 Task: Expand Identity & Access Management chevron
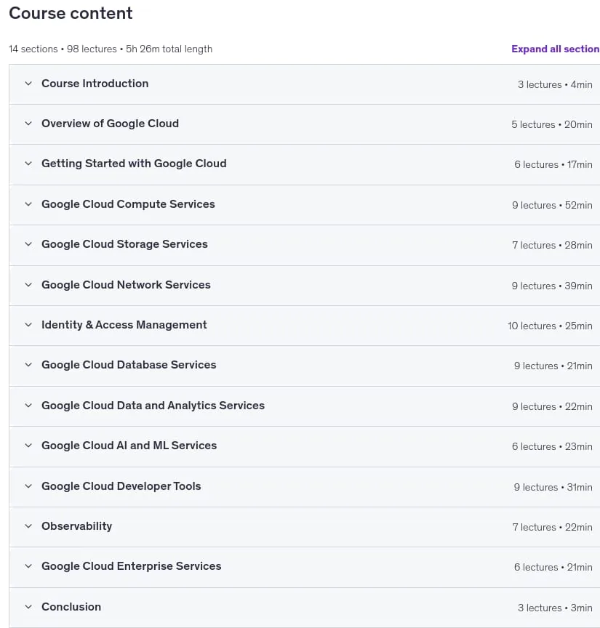(x=28, y=325)
